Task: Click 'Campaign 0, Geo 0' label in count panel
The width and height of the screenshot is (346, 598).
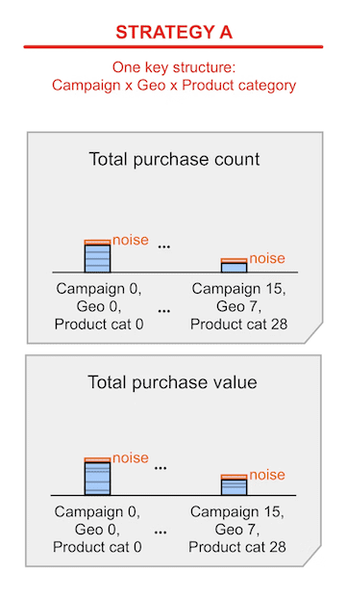Action: click(99, 298)
